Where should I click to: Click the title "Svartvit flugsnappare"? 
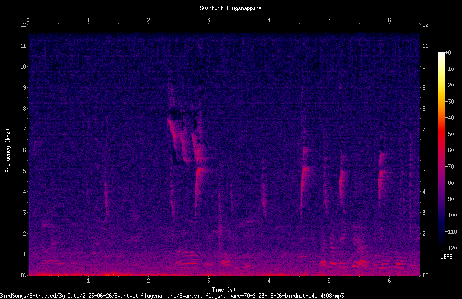coord(231,8)
